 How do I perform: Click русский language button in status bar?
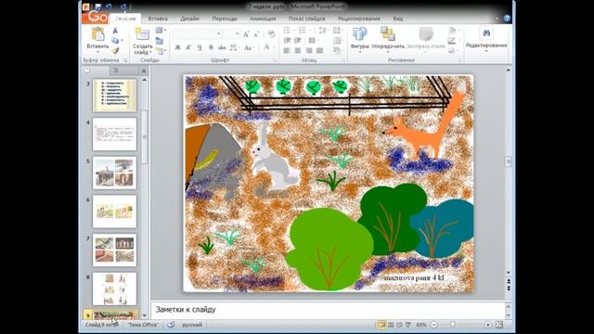pos(192,325)
